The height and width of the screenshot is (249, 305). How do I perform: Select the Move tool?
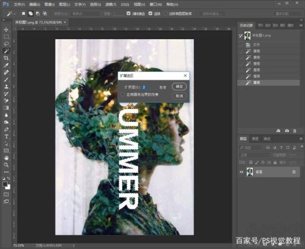pyautogui.click(x=6, y=30)
